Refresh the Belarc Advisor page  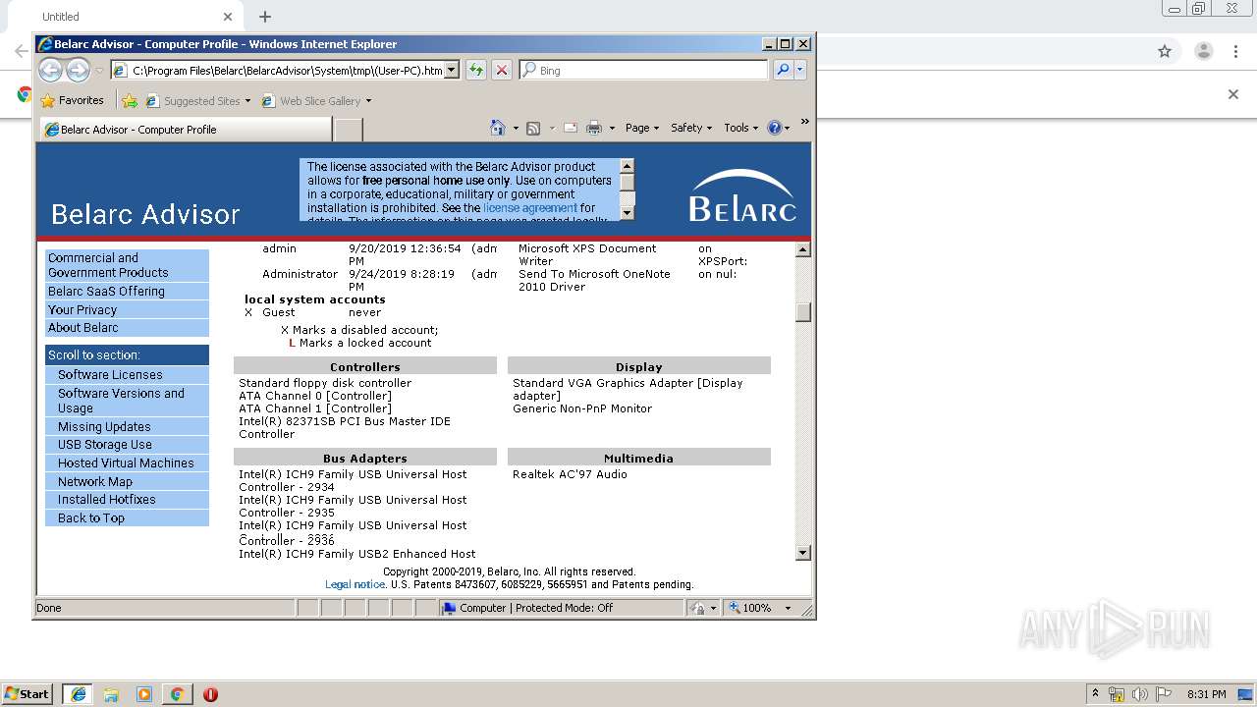coord(476,70)
